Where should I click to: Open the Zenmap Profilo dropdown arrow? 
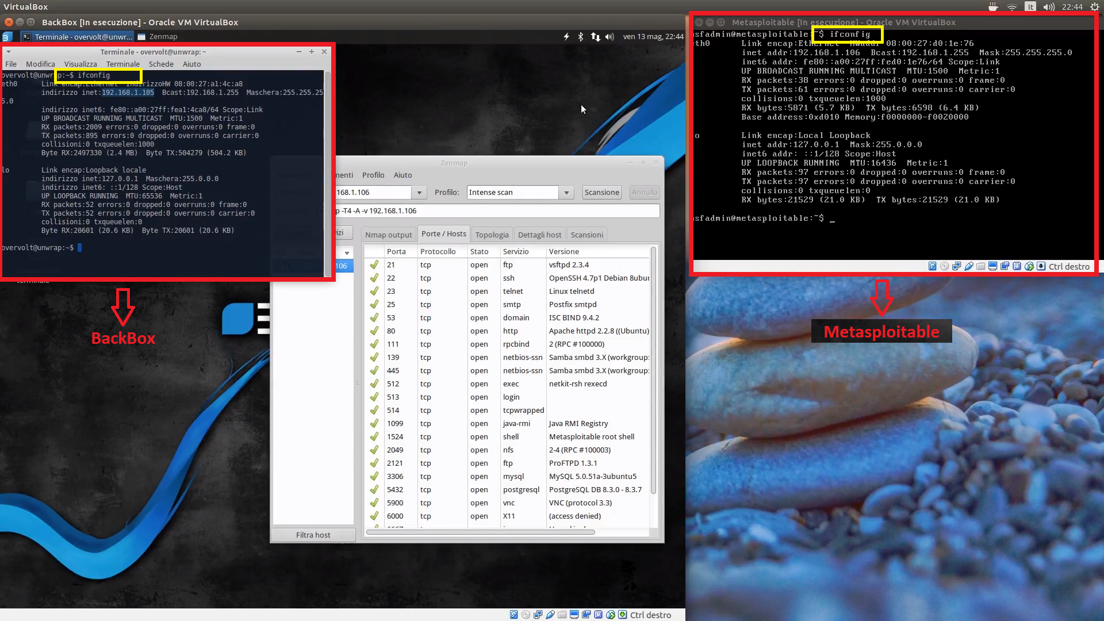[566, 193]
